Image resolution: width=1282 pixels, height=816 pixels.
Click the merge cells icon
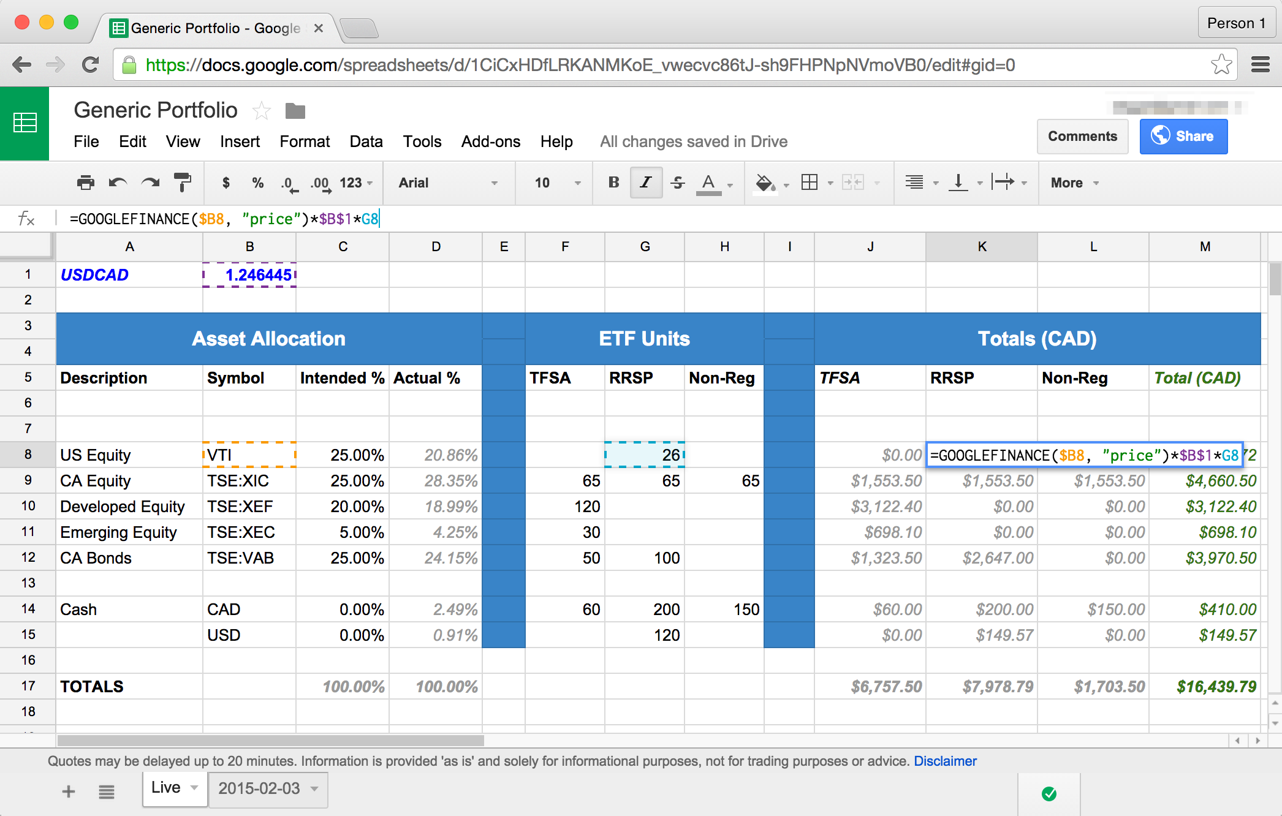pyautogui.click(x=853, y=183)
